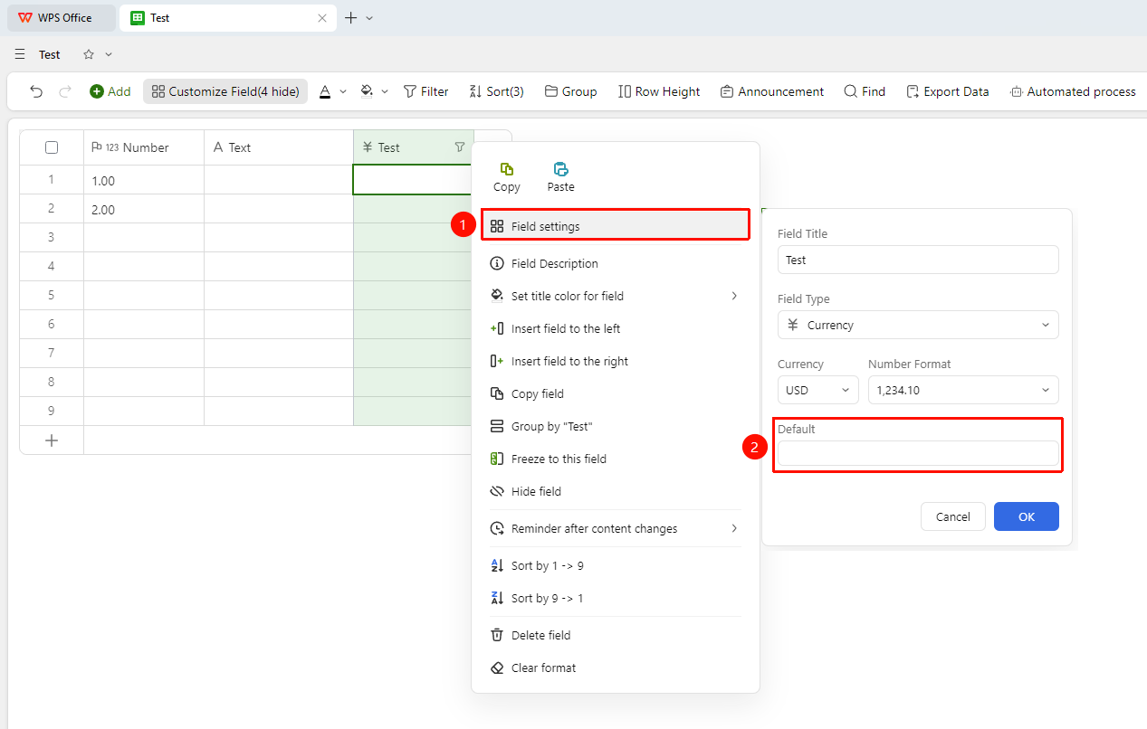
Task: Add a new row with plus icon
Action: tap(52, 440)
